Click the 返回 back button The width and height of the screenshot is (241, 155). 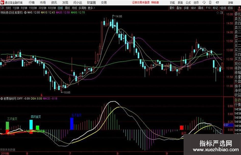(x=230, y=8)
